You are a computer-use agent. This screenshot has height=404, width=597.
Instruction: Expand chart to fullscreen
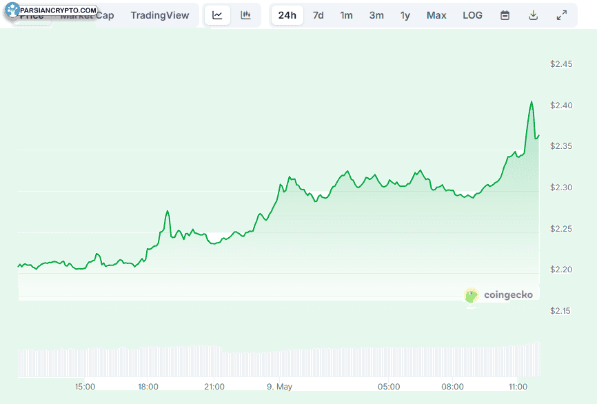[562, 15]
